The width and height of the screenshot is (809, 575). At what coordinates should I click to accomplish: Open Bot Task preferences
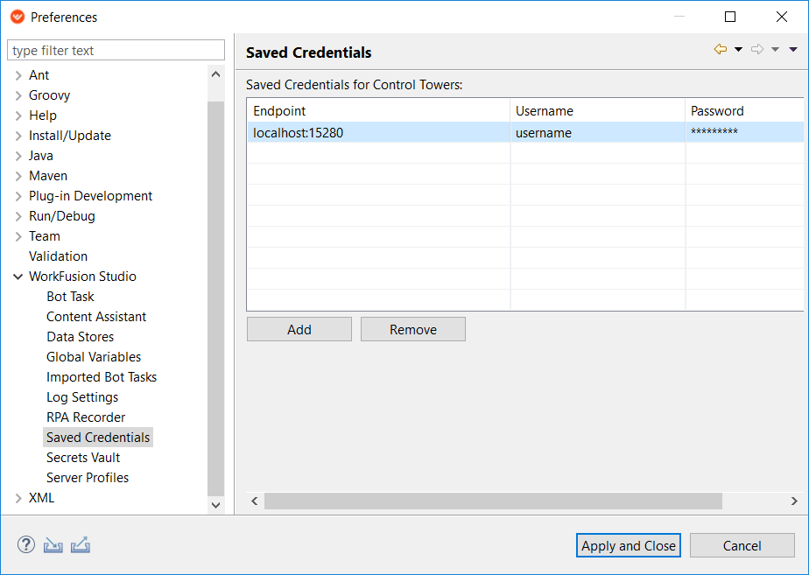click(x=70, y=297)
